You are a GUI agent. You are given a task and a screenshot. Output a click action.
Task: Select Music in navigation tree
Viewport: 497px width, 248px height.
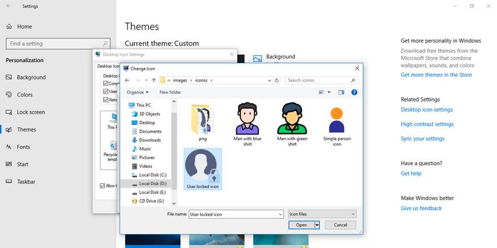pos(142,149)
